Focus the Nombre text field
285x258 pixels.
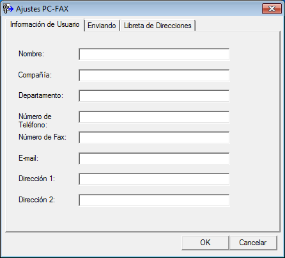154,54
